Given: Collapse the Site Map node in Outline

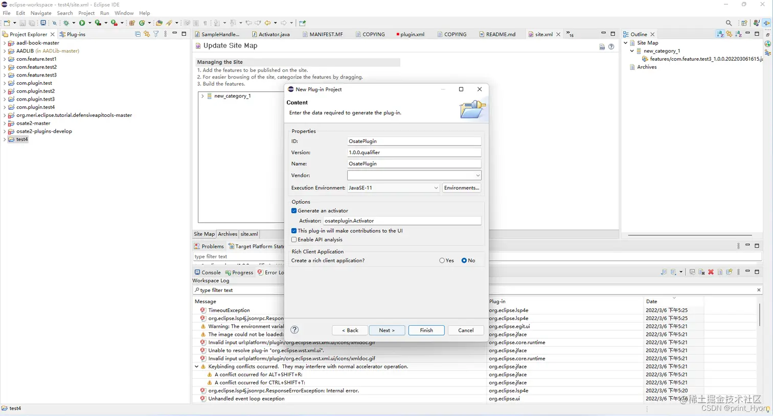Looking at the screenshot, I should (x=625, y=43).
